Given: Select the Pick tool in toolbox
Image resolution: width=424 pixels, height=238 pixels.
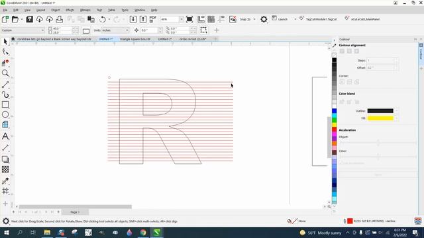Looking at the screenshot, I should tap(5, 42).
